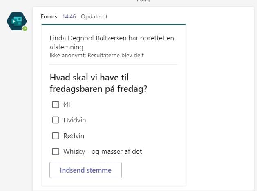Select the Rødvin option label text
The width and height of the screenshot is (257, 191).
click(x=74, y=136)
